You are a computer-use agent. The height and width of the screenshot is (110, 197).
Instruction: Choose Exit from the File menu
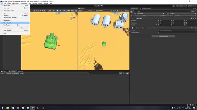(x=15, y=33)
